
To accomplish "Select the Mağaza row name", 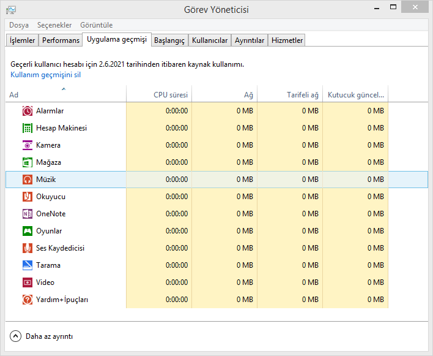I will click(x=48, y=162).
